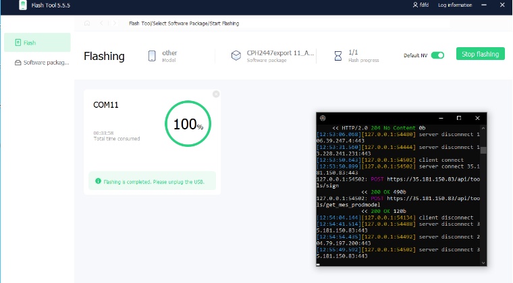The image size is (513, 283).
Task: Close the COM11 flashing card
Action: point(216,94)
